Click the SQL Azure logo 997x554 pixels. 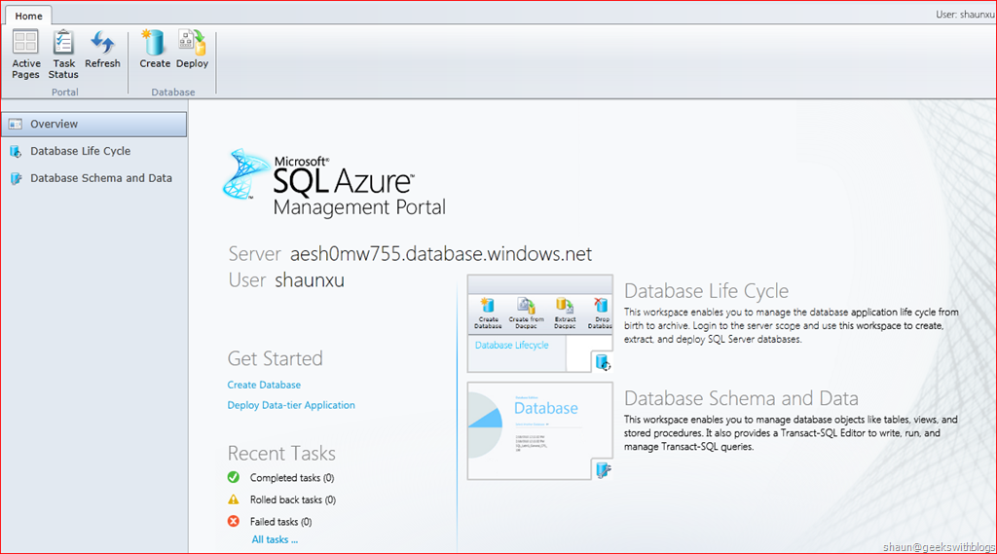(x=334, y=184)
